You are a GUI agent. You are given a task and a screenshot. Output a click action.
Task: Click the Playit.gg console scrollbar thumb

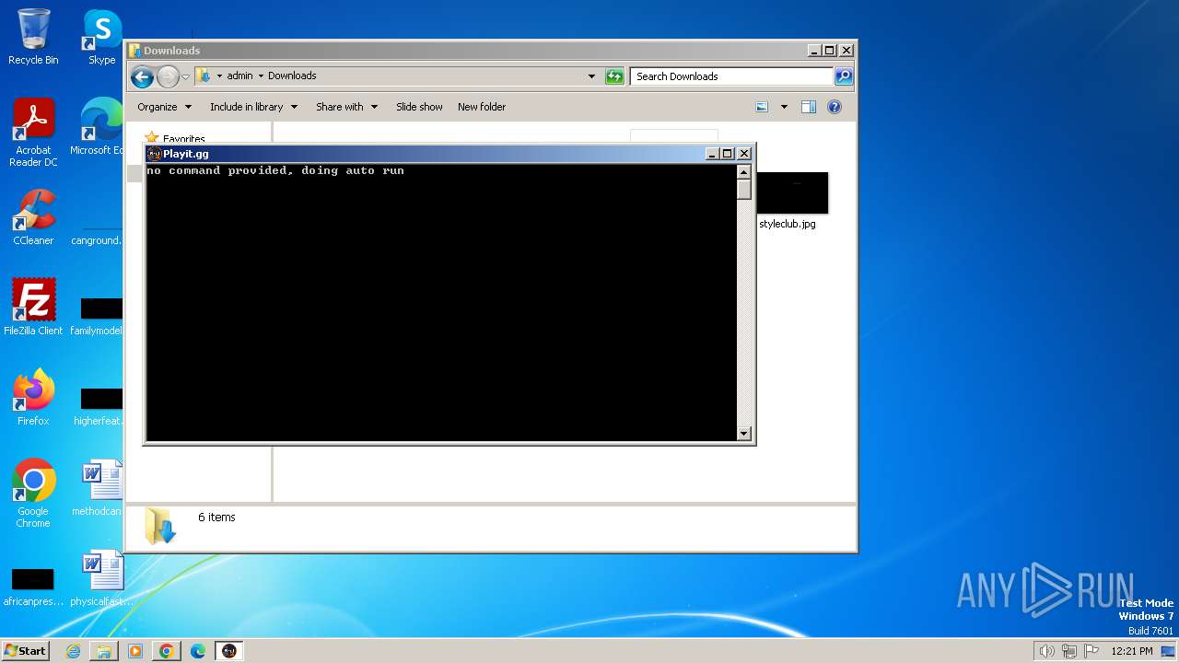[x=744, y=189]
